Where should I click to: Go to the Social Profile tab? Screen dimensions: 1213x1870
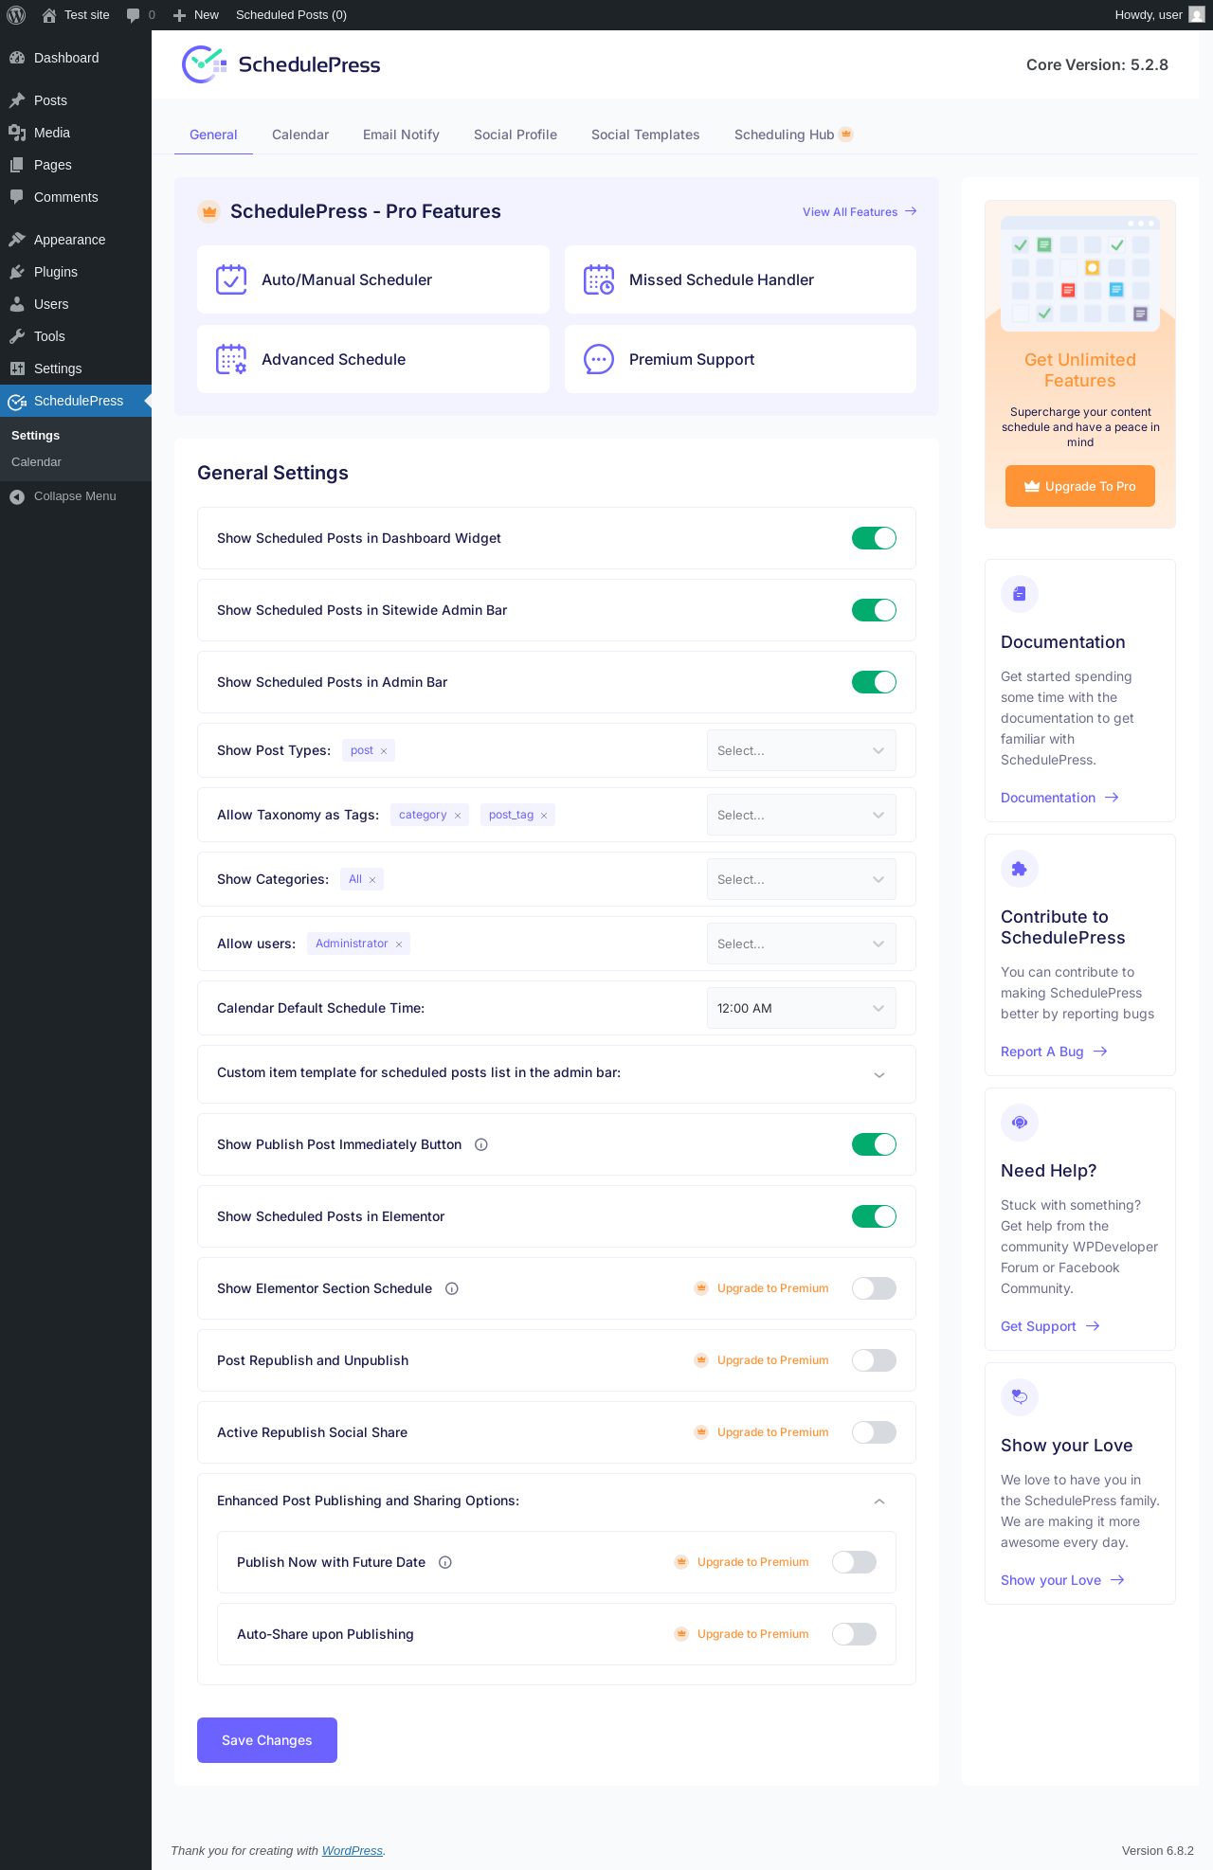516,135
